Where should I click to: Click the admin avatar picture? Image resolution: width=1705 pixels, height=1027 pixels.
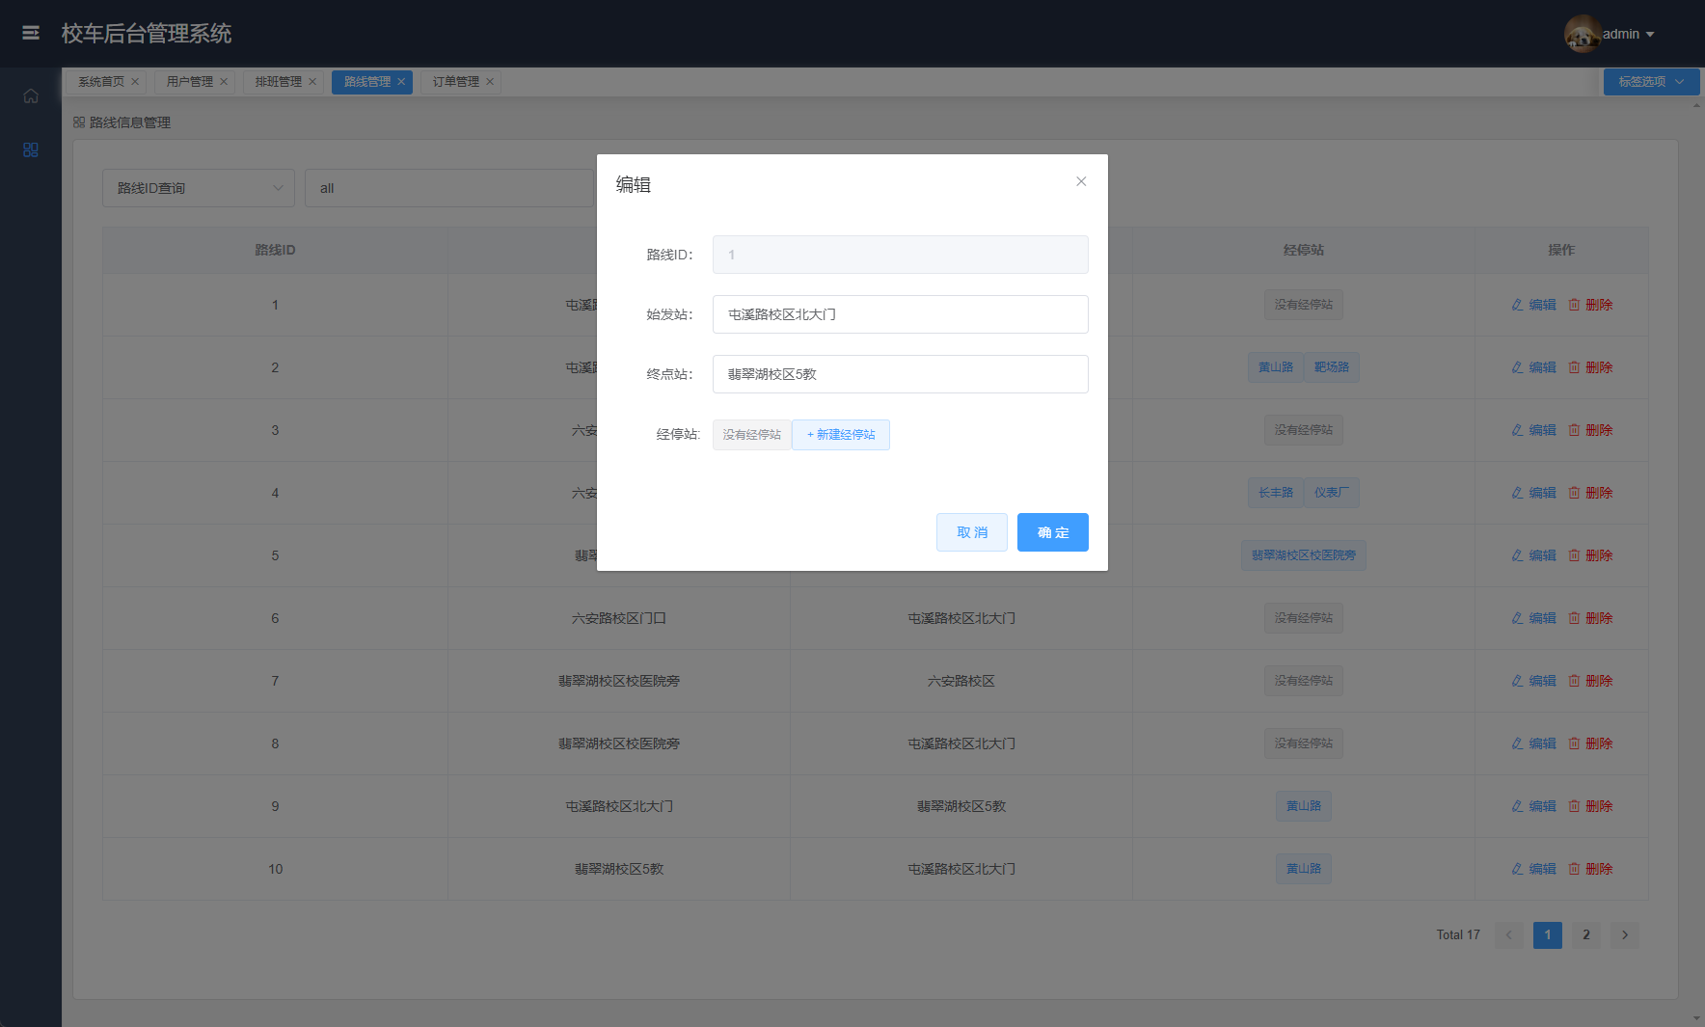tap(1582, 34)
